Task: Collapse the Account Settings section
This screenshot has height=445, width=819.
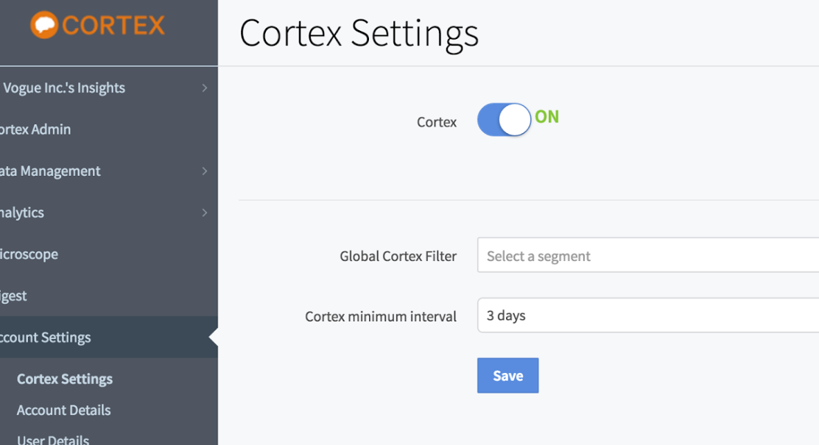Action: pos(109,338)
